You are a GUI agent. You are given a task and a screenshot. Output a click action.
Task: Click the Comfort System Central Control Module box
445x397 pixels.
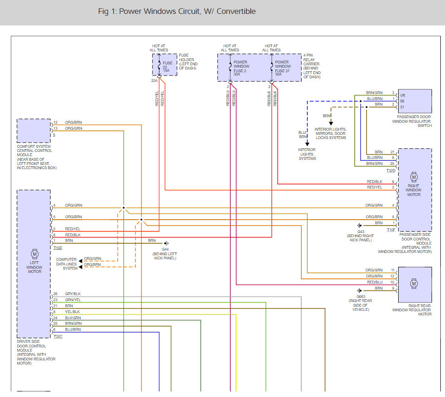coord(34,131)
